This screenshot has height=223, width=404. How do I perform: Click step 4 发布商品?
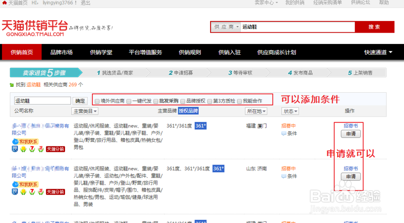tap(300, 73)
